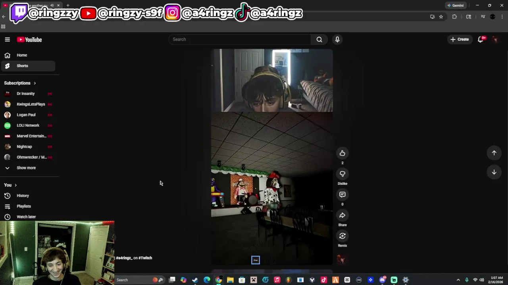Select Shorts in the sidebar
Viewport: 508px width, 285px height.
tap(28, 66)
